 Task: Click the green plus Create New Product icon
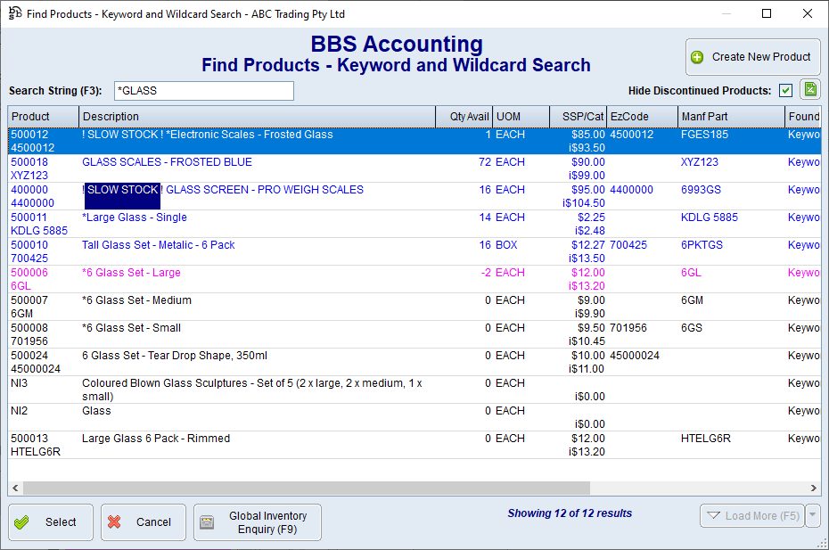click(x=697, y=57)
